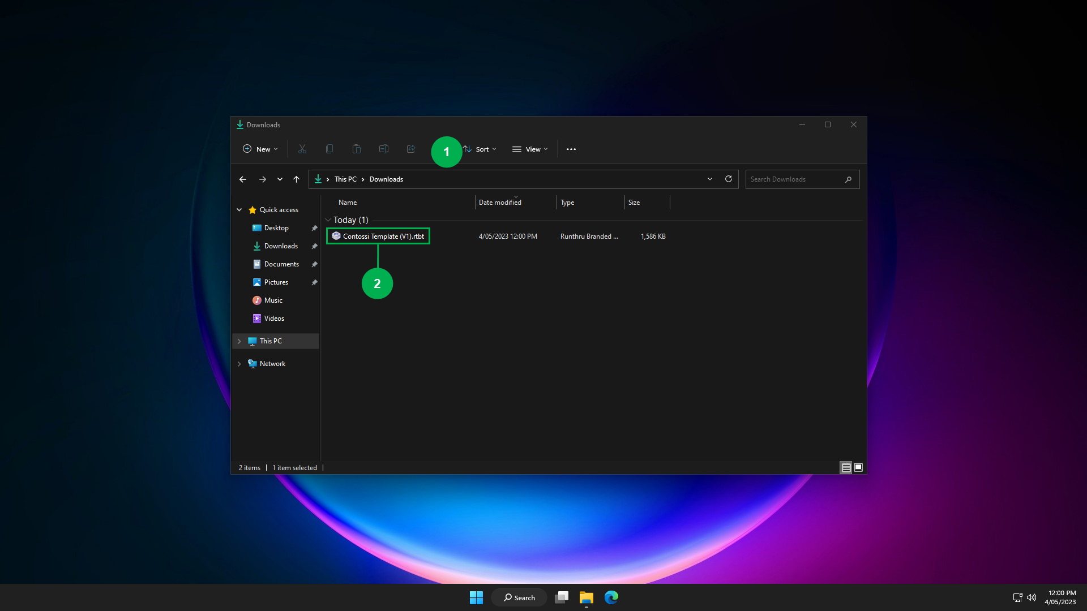Click the Search Downloads input field
Image resolution: width=1087 pixels, height=611 pixels.
[x=795, y=179]
